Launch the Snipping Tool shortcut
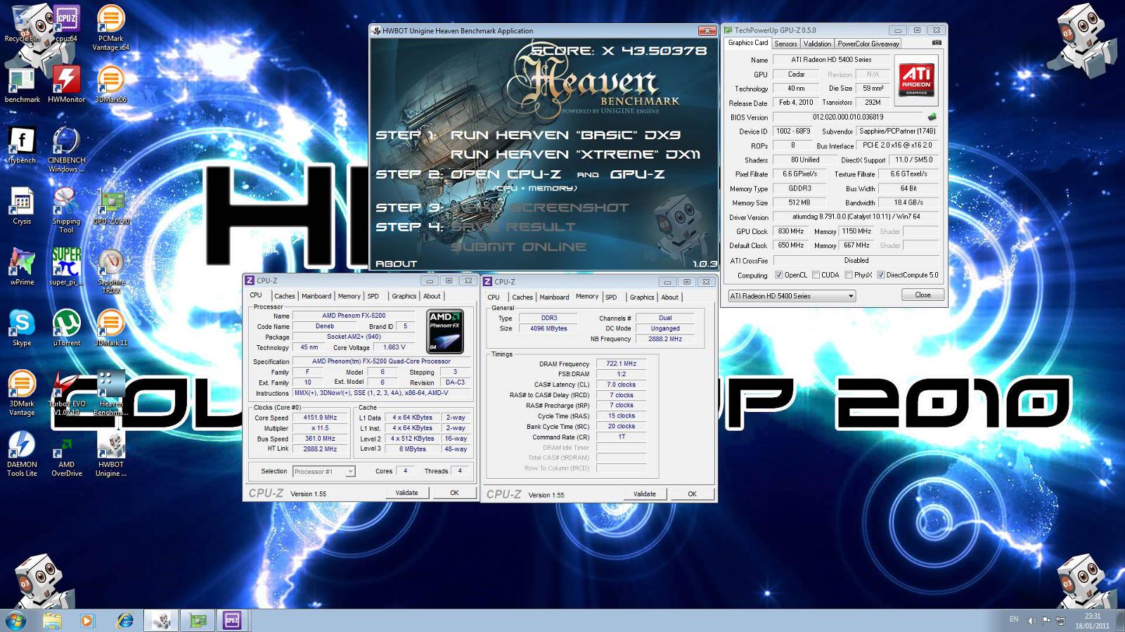1125x632 pixels. [66, 211]
